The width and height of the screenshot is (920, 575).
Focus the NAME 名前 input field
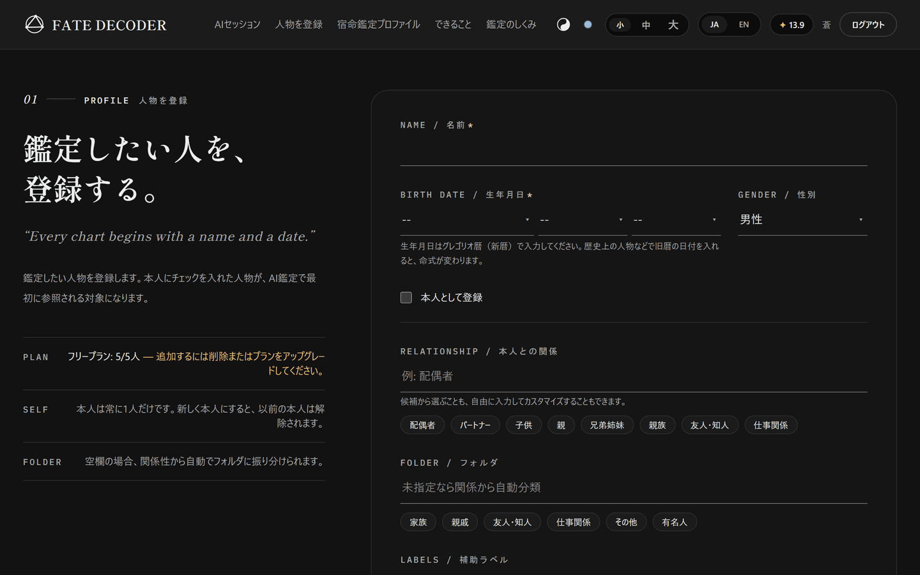tap(634, 152)
